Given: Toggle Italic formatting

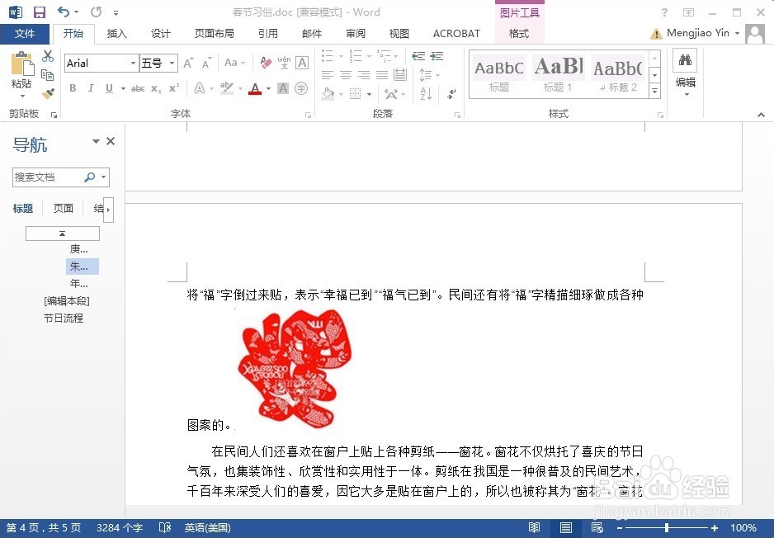Looking at the screenshot, I should [x=91, y=88].
